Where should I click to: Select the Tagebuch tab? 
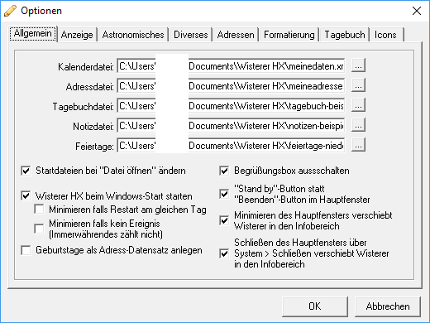click(x=345, y=35)
